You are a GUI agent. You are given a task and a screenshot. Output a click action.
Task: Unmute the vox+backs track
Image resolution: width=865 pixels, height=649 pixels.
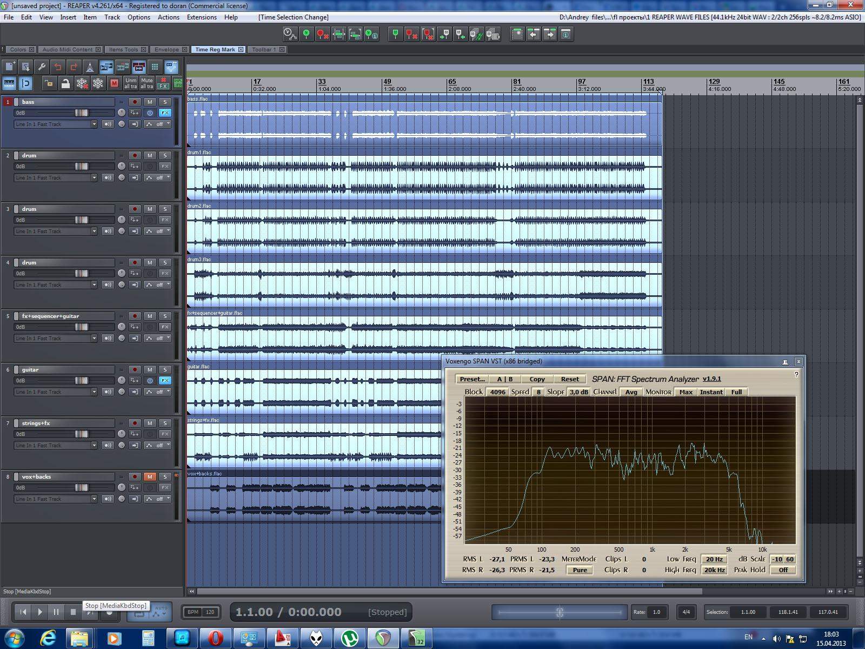[x=150, y=477]
